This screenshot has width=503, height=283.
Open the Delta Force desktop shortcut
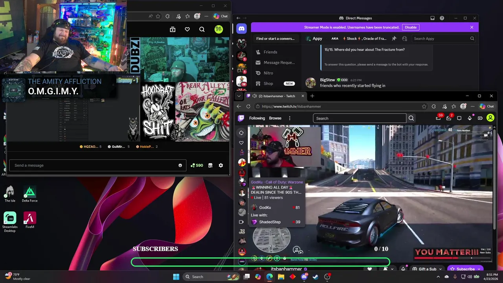coord(30,194)
